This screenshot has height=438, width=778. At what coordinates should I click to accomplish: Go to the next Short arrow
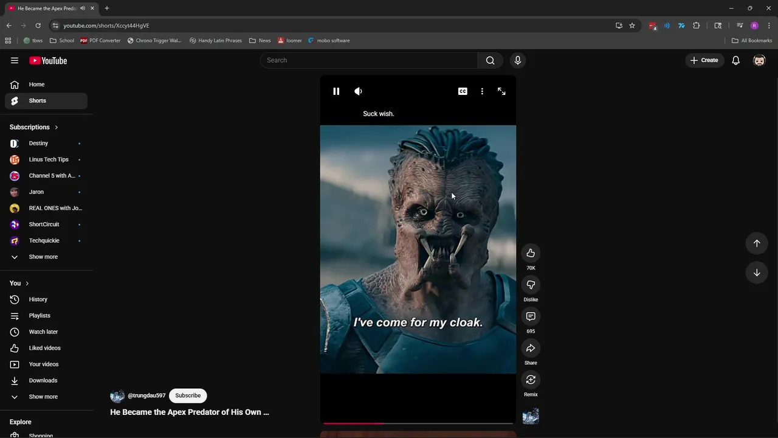[x=757, y=273]
